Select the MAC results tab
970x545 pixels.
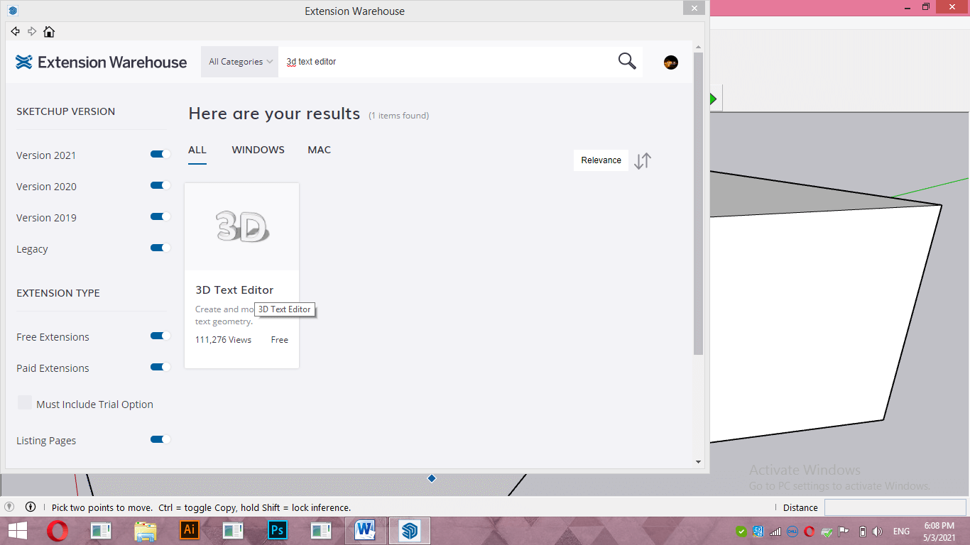320,150
